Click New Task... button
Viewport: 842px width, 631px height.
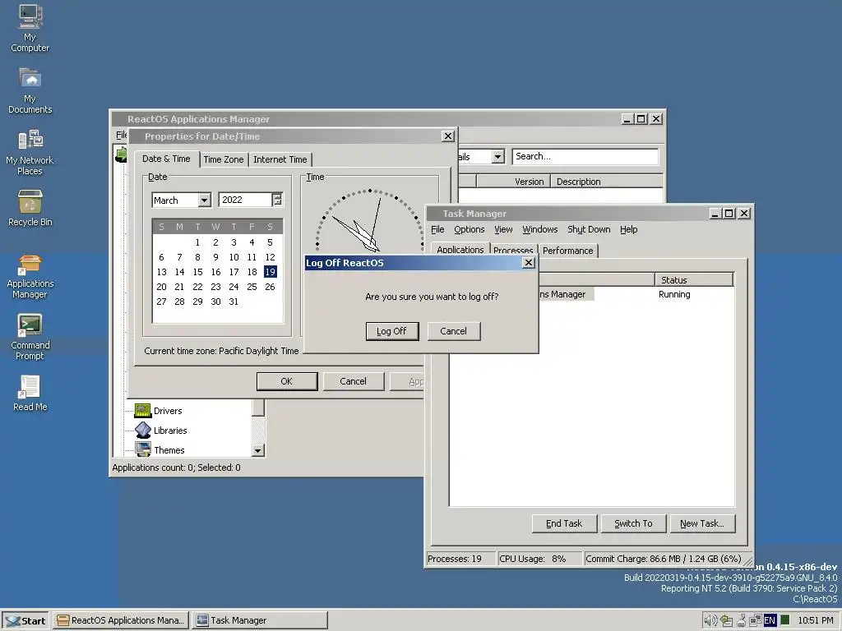[702, 523]
